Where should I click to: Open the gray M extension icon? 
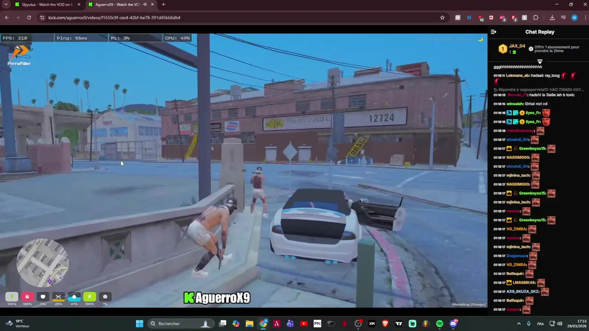[x=458, y=17]
